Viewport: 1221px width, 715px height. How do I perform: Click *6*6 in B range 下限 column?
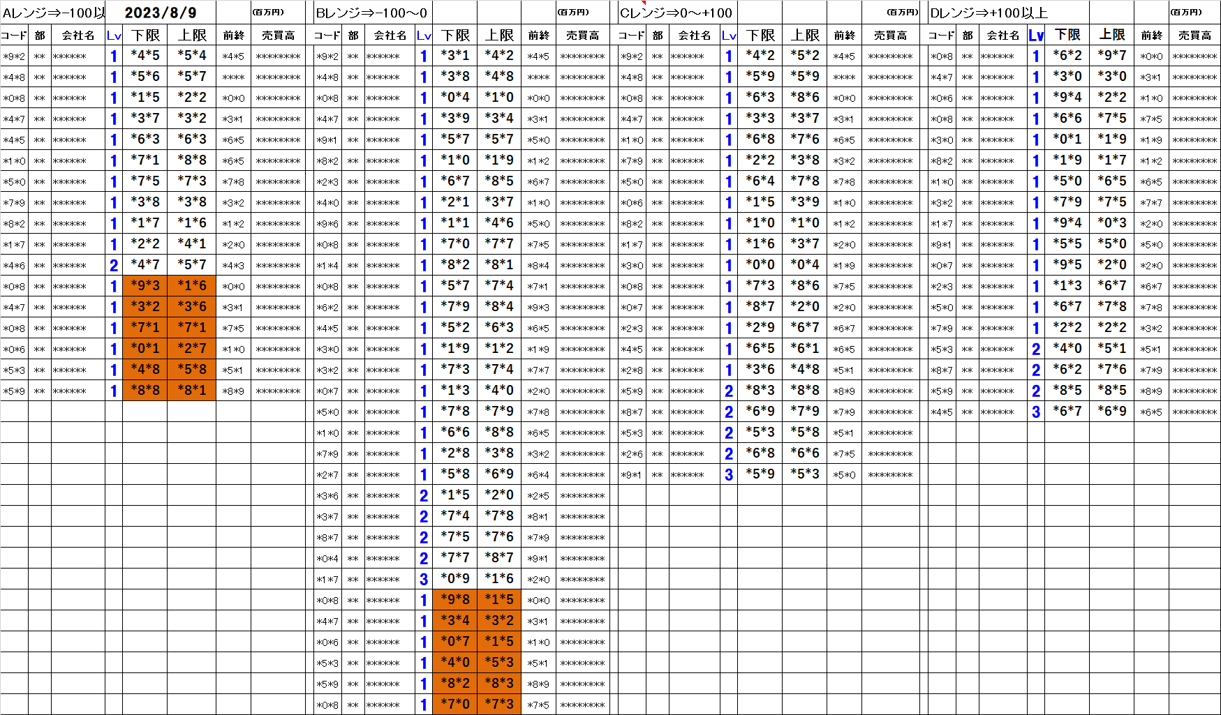click(x=455, y=432)
